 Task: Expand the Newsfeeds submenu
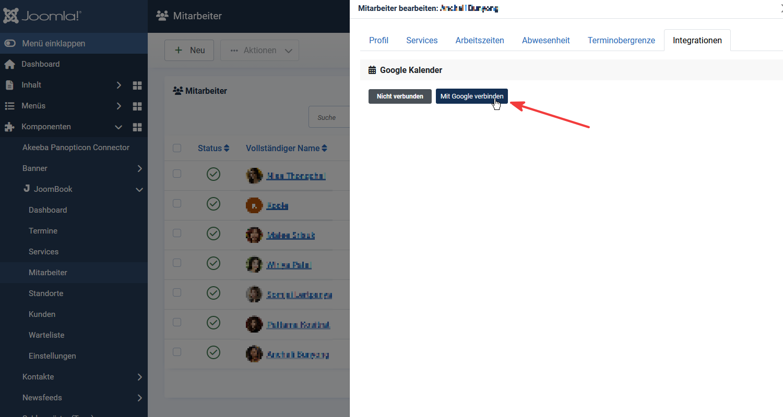(x=139, y=398)
